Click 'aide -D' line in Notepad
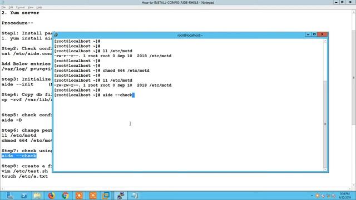This screenshot has width=356, height=200. click(x=12, y=120)
